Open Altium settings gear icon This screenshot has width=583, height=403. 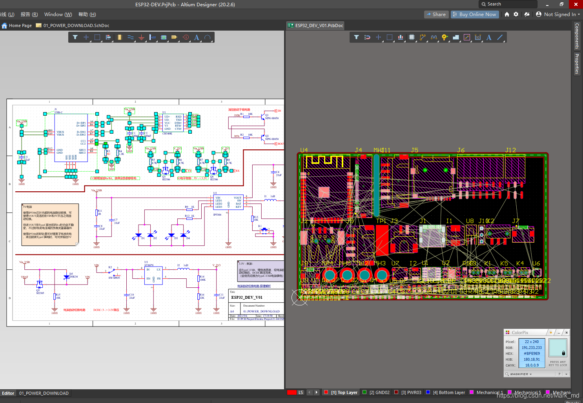[516, 14]
